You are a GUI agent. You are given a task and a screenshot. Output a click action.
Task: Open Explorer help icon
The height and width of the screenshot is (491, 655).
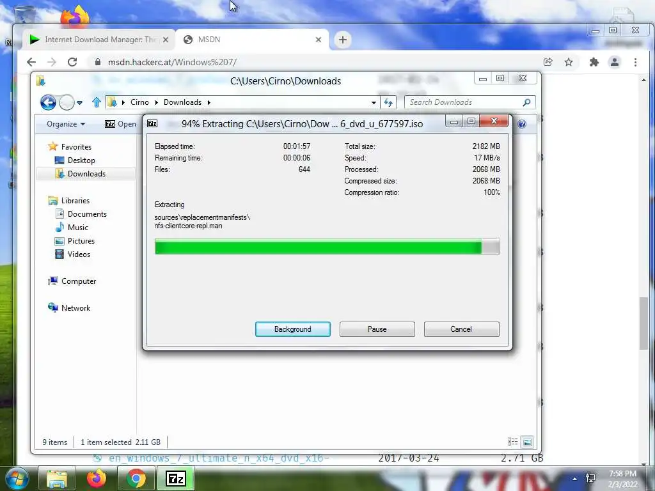click(522, 124)
